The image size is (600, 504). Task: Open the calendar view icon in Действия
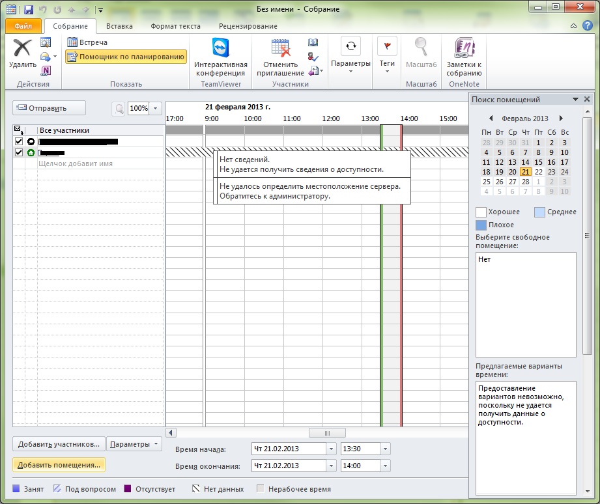(x=46, y=42)
